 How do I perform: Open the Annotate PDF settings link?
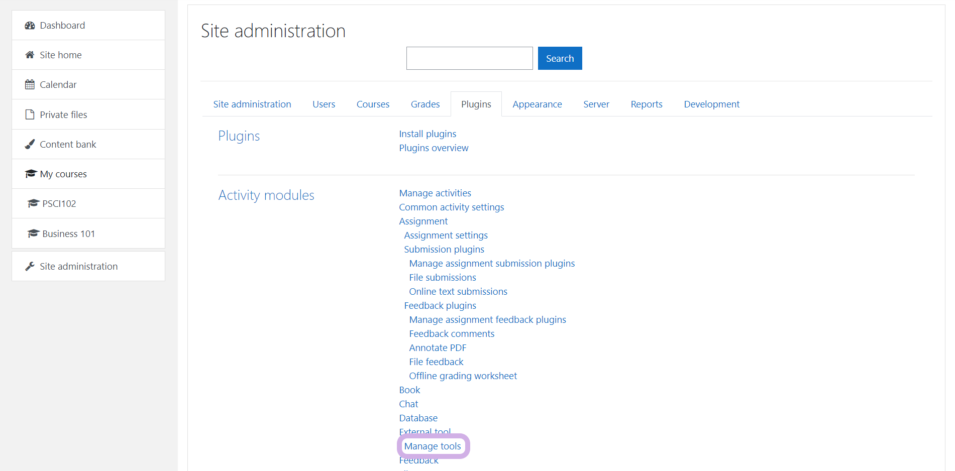point(438,348)
